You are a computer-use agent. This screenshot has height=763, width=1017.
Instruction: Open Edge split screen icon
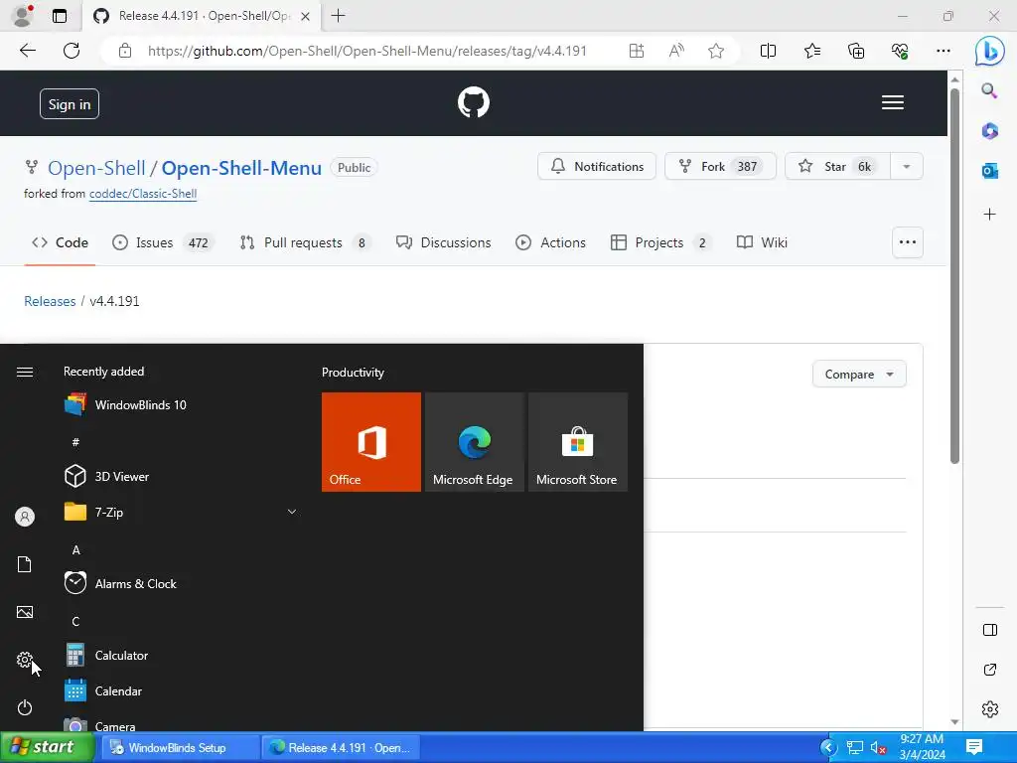point(768,51)
